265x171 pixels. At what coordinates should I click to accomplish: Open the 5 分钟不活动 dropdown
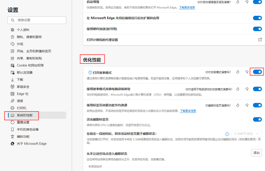(x=247, y=134)
